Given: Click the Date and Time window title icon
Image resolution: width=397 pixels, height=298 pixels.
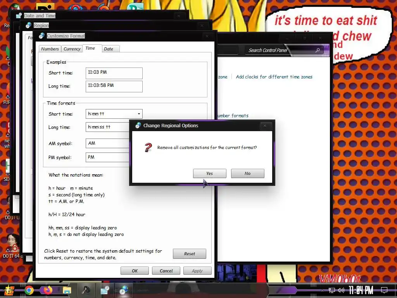Looking at the screenshot, I should click(19, 16).
